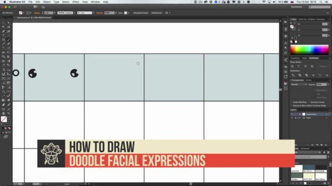This screenshot has width=332, height=186.
Task: Select the Direct Selection tool
Action: pyautogui.click(x=8, y=23)
